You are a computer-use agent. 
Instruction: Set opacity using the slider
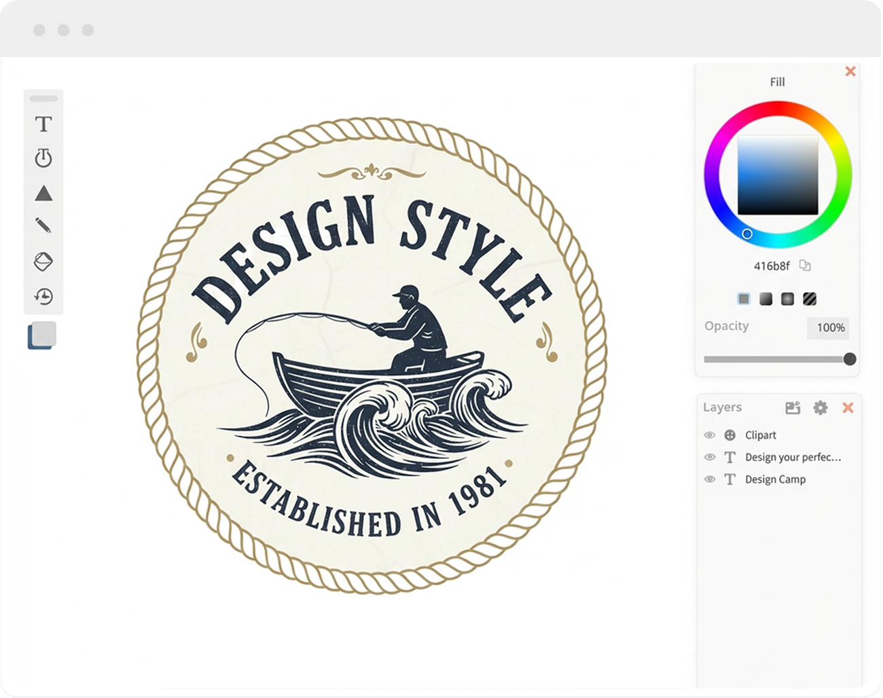851,358
